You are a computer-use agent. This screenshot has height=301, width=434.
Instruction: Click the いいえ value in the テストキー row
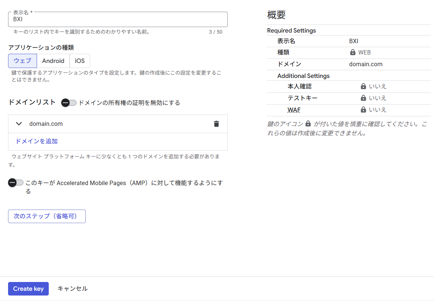click(x=378, y=98)
